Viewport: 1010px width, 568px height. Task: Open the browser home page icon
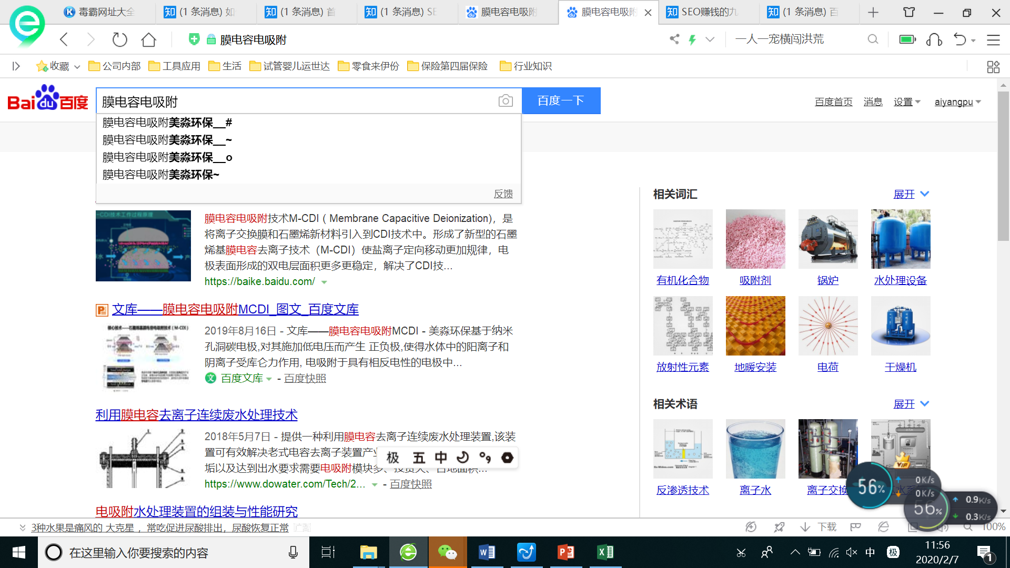[x=149, y=39]
